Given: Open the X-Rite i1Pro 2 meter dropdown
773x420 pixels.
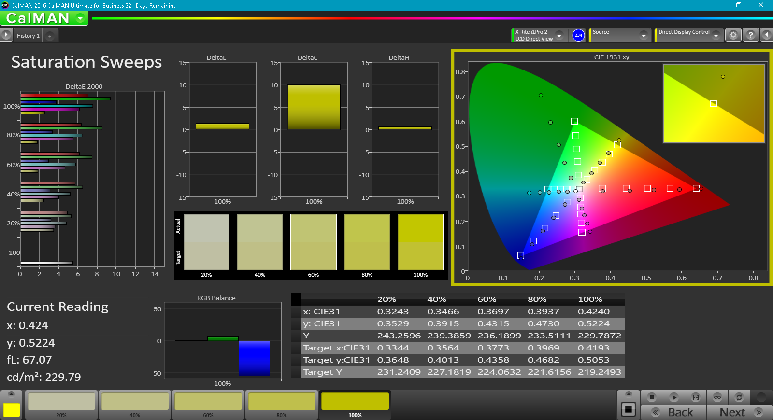Looking at the screenshot, I should coord(559,35).
